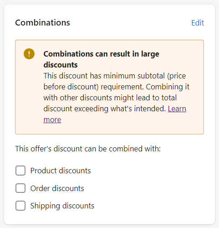Click the word 'Learn' in link
Viewport: 219px width, 228px height.
coord(177,109)
